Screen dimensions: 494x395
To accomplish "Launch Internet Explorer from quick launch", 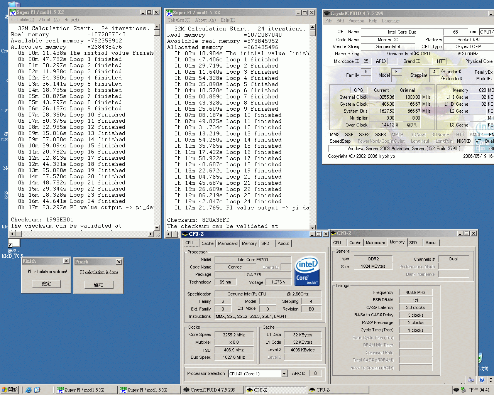I will point(29,390).
